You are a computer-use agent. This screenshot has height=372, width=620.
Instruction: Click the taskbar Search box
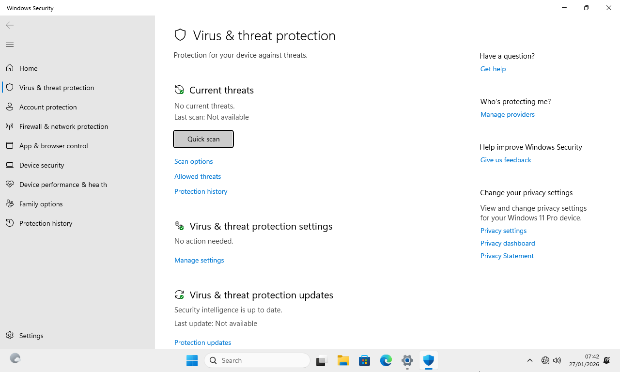pos(257,360)
